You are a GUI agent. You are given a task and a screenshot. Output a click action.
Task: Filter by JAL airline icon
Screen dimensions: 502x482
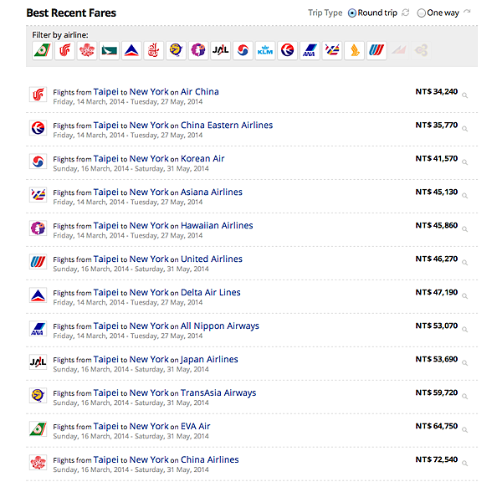221,50
